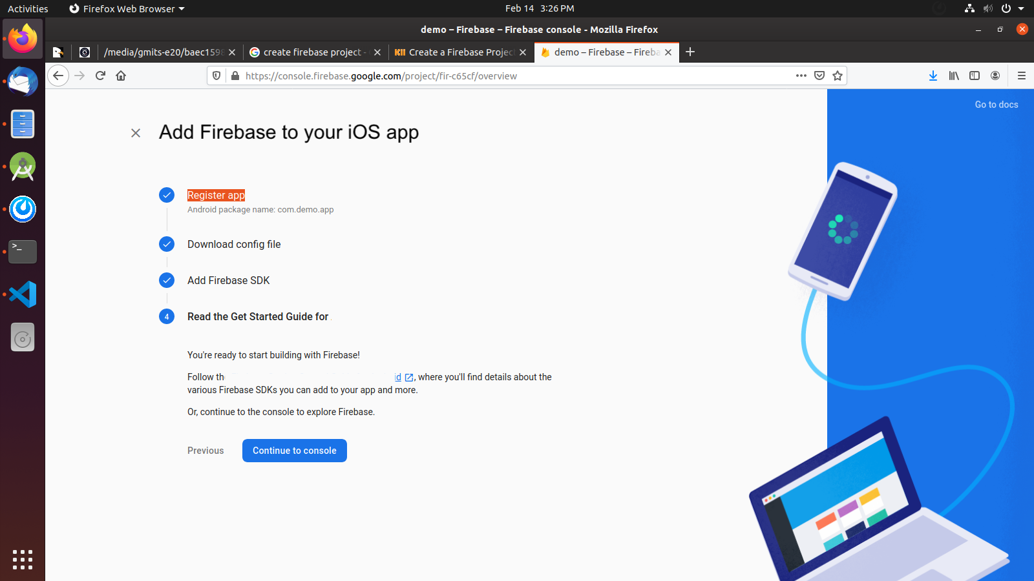Toggle the Firefox sidebar view
1034x581 pixels.
point(975,76)
